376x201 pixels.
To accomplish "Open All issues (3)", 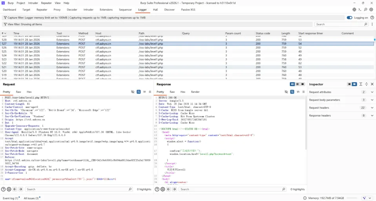I will [x=31, y=198].
